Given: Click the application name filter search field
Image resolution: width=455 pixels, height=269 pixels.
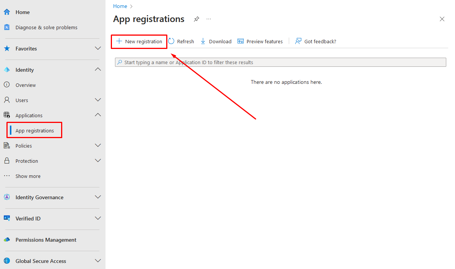Looking at the screenshot, I should click(281, 62).
